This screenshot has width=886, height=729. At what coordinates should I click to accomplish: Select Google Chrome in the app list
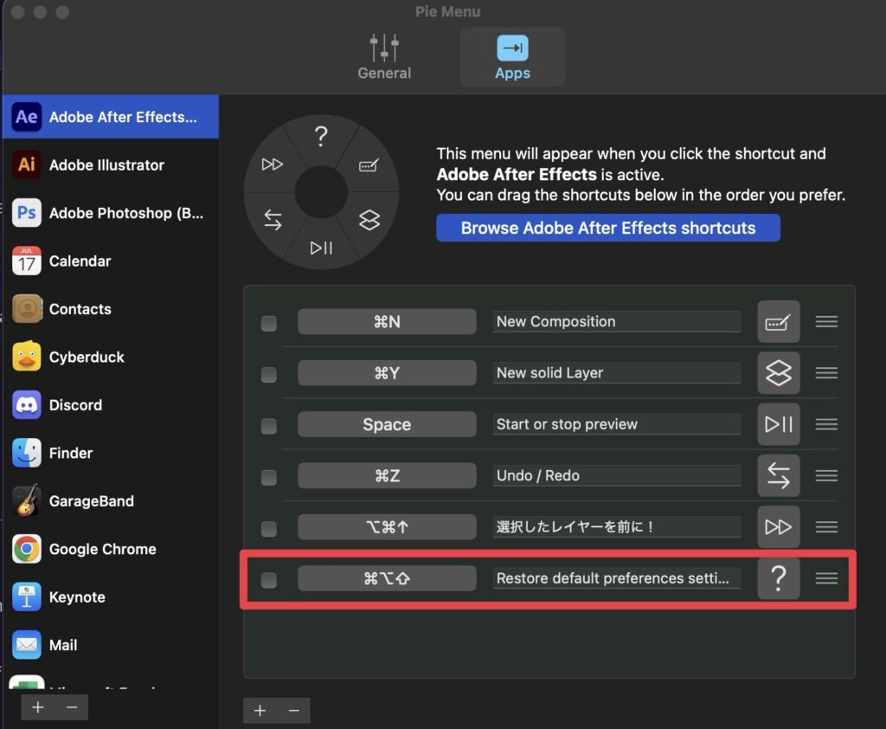[x=110, y=549]
